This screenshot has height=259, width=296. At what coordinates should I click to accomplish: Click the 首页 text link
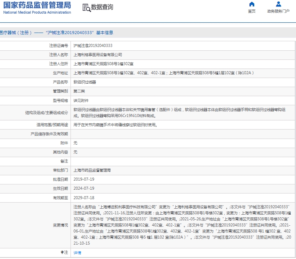[x=252, y=11]
